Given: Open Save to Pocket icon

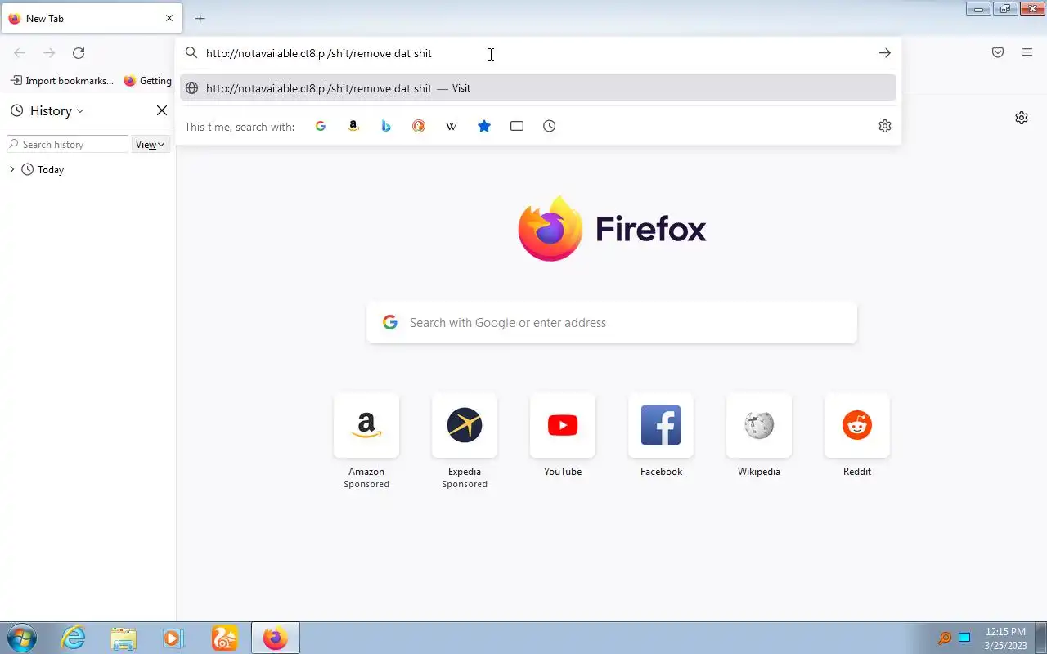Looking at the screenshot, I should (998, 53).
